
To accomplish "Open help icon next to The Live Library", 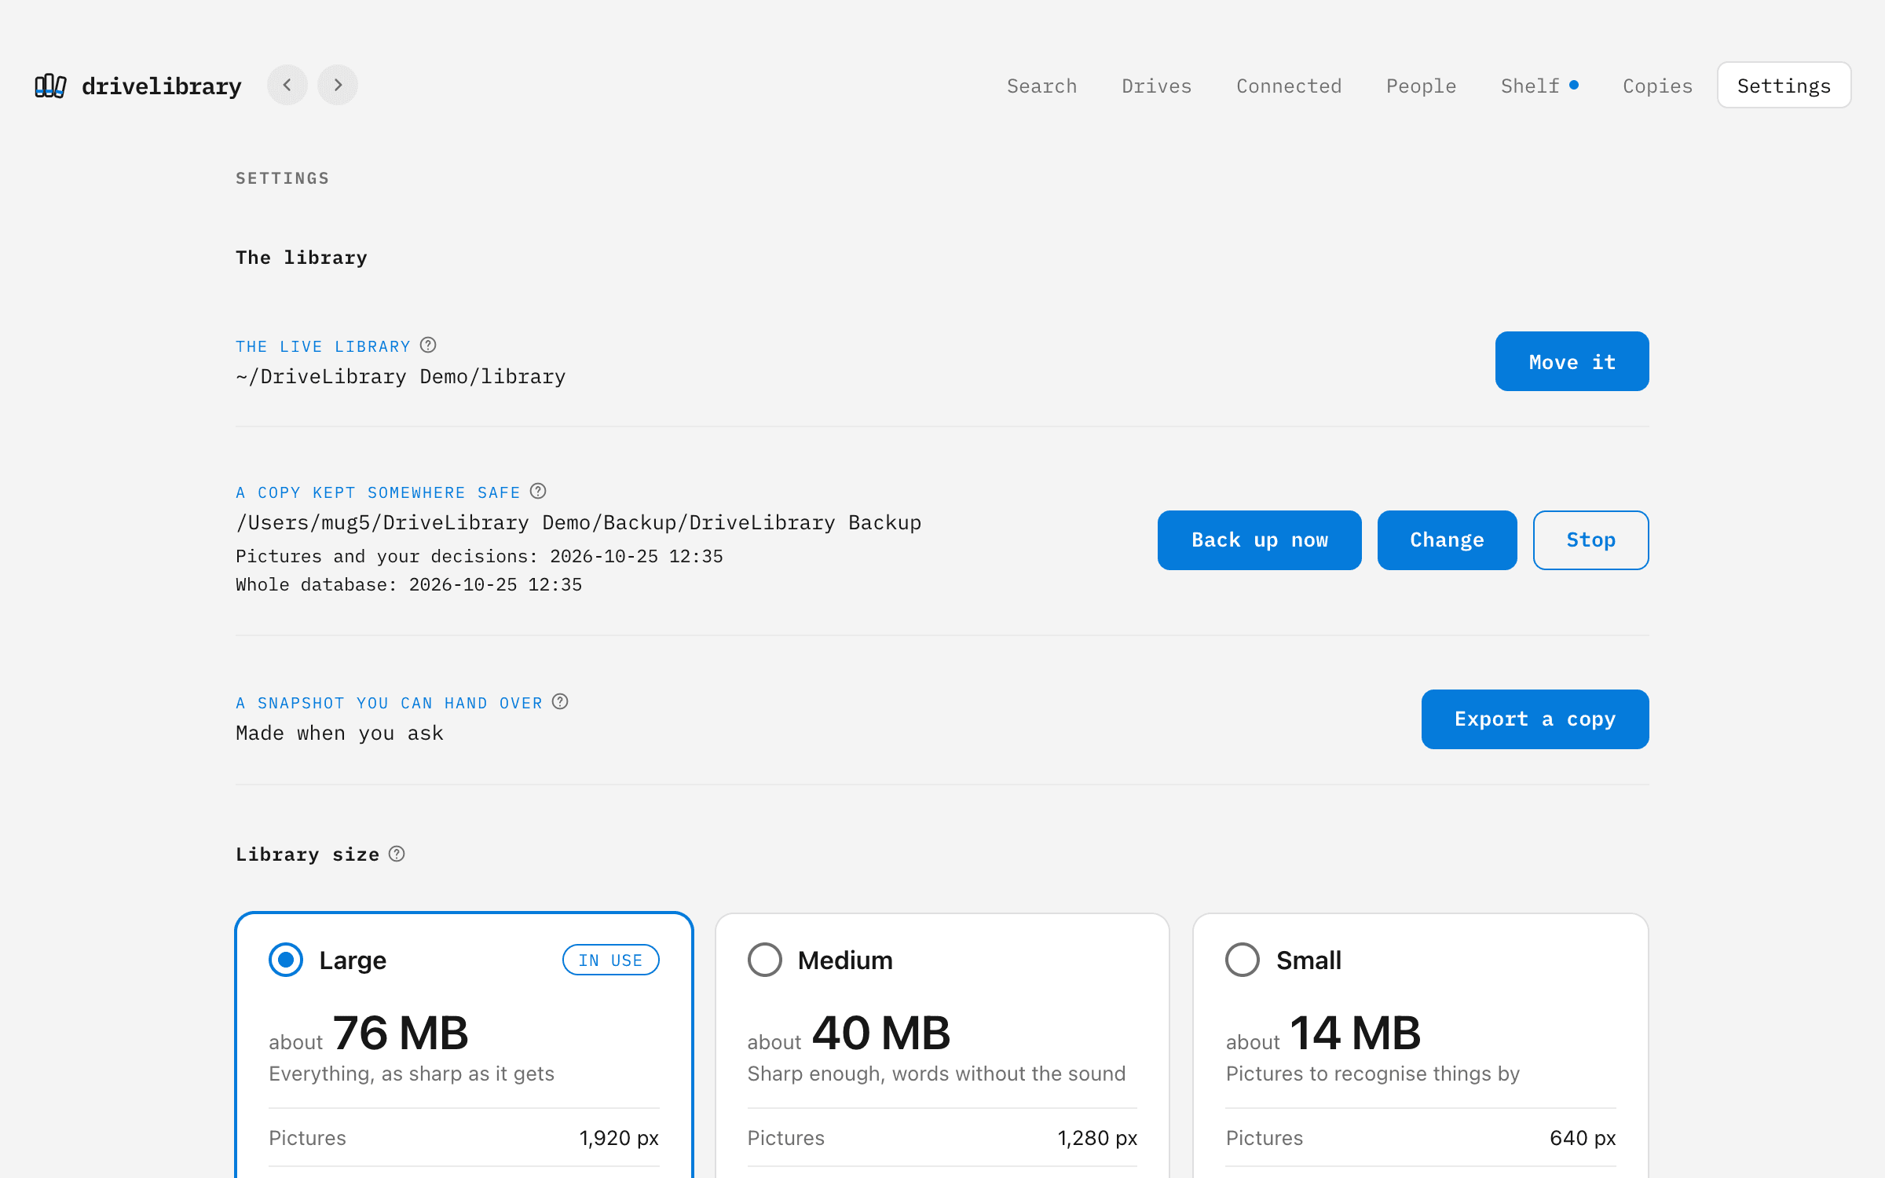I will point(428,346).
